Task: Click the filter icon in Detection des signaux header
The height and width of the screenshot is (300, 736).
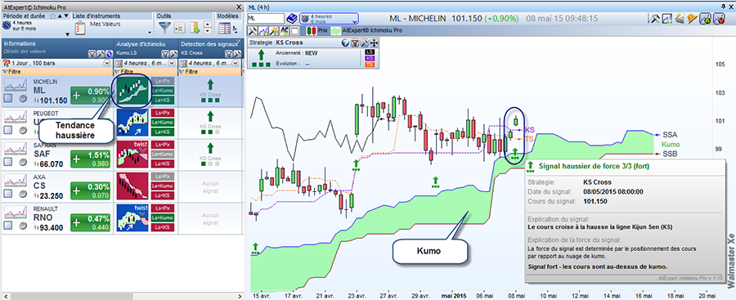Action: (x=230, y=54)
